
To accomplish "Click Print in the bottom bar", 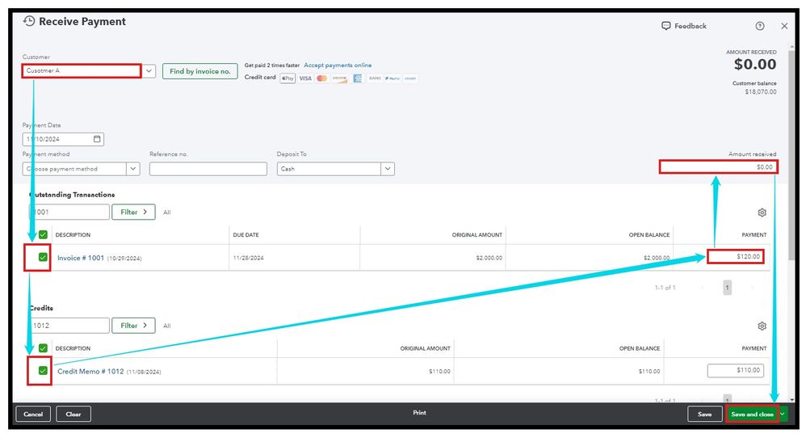I will [419, 413].
